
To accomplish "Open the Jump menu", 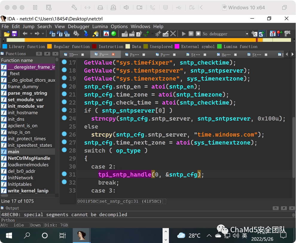I will click(28, 26).
